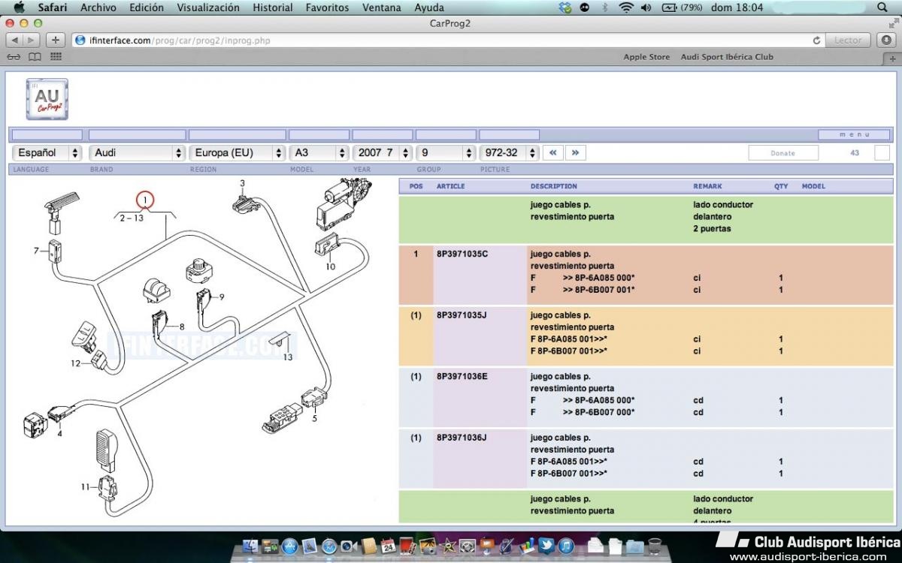The height and width of the screenshot is (563, 902).
Task: Go forward with Safari's forward arrow
Action: (x=32, y=40)
